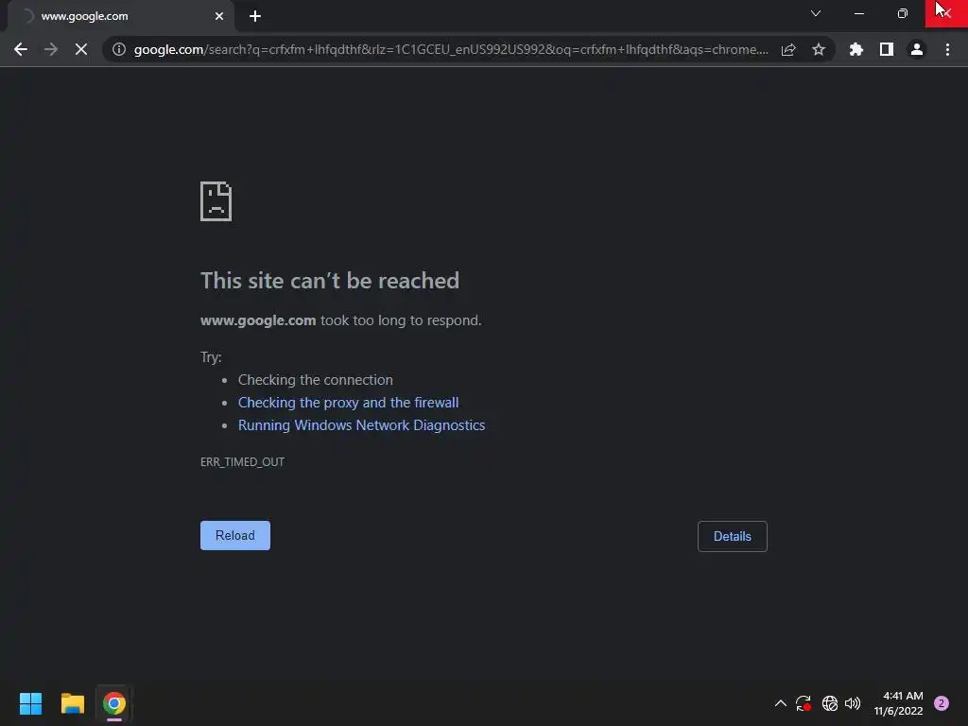Open the notification badge showing 2

pos(942,703)
